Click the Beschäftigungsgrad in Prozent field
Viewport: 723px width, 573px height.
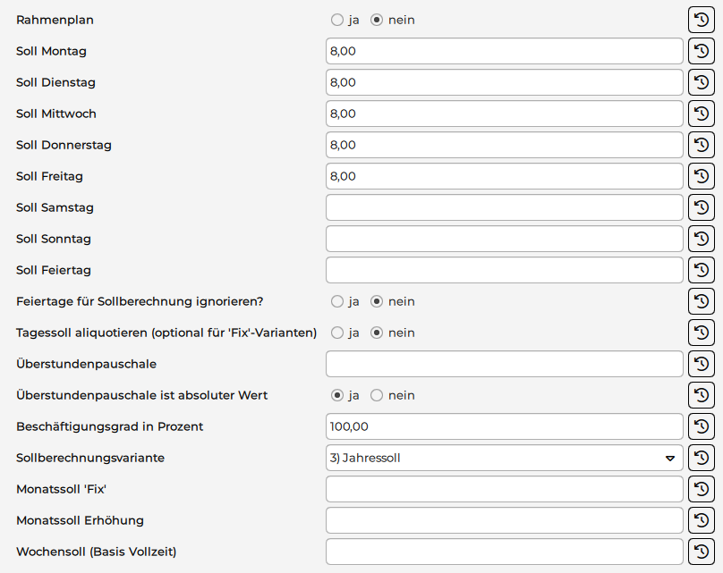coord(504,426)
